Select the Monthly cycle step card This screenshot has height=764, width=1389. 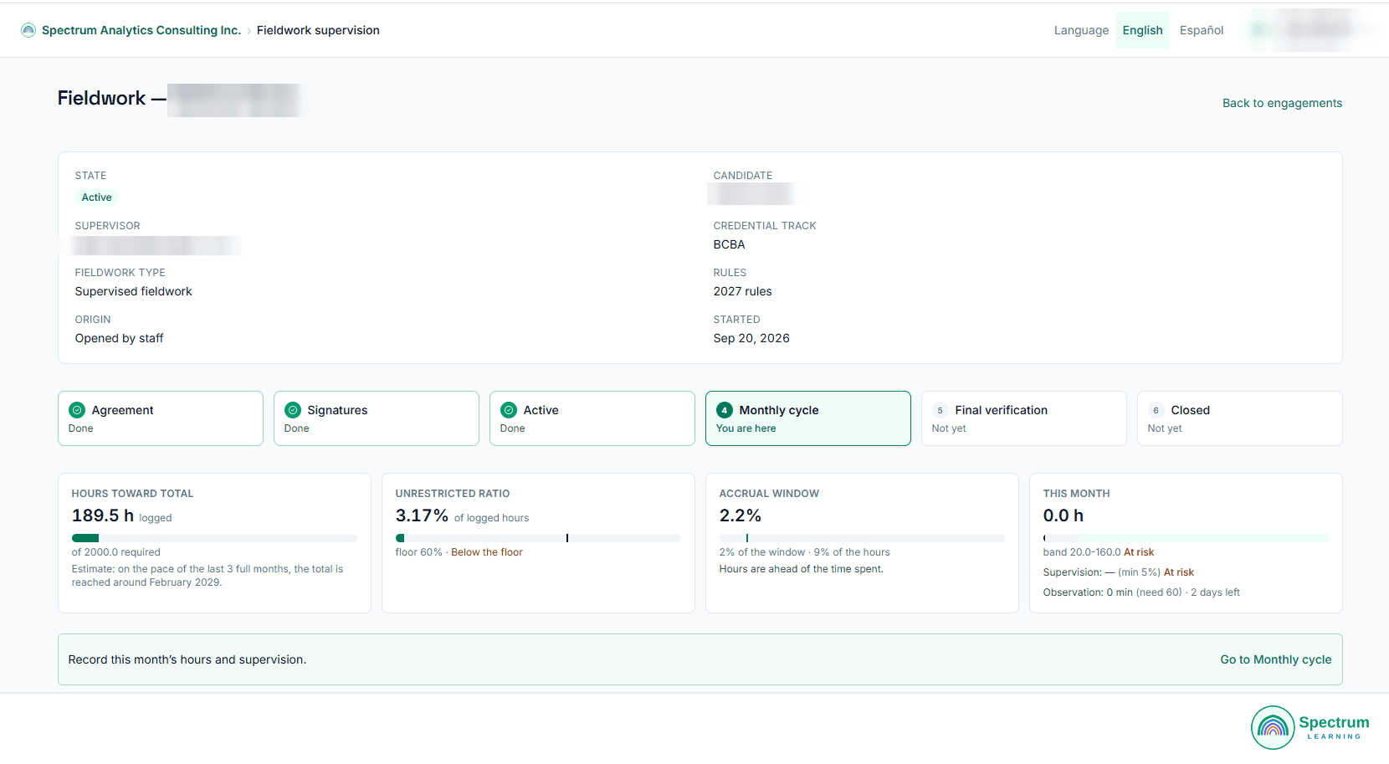coord(808,418)
